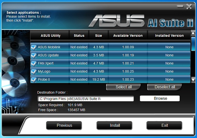Click the 19.2 MB size value
Image resolution: width=197 pixels, height=138 pixels.
(99, 79)
